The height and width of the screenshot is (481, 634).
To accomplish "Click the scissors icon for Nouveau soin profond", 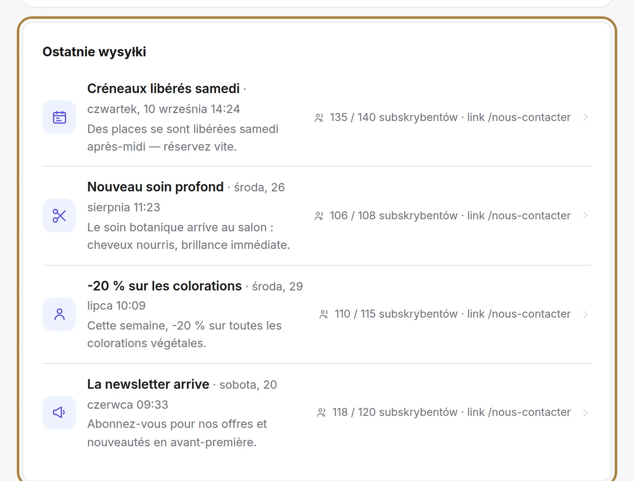I will tap(59, 216).
